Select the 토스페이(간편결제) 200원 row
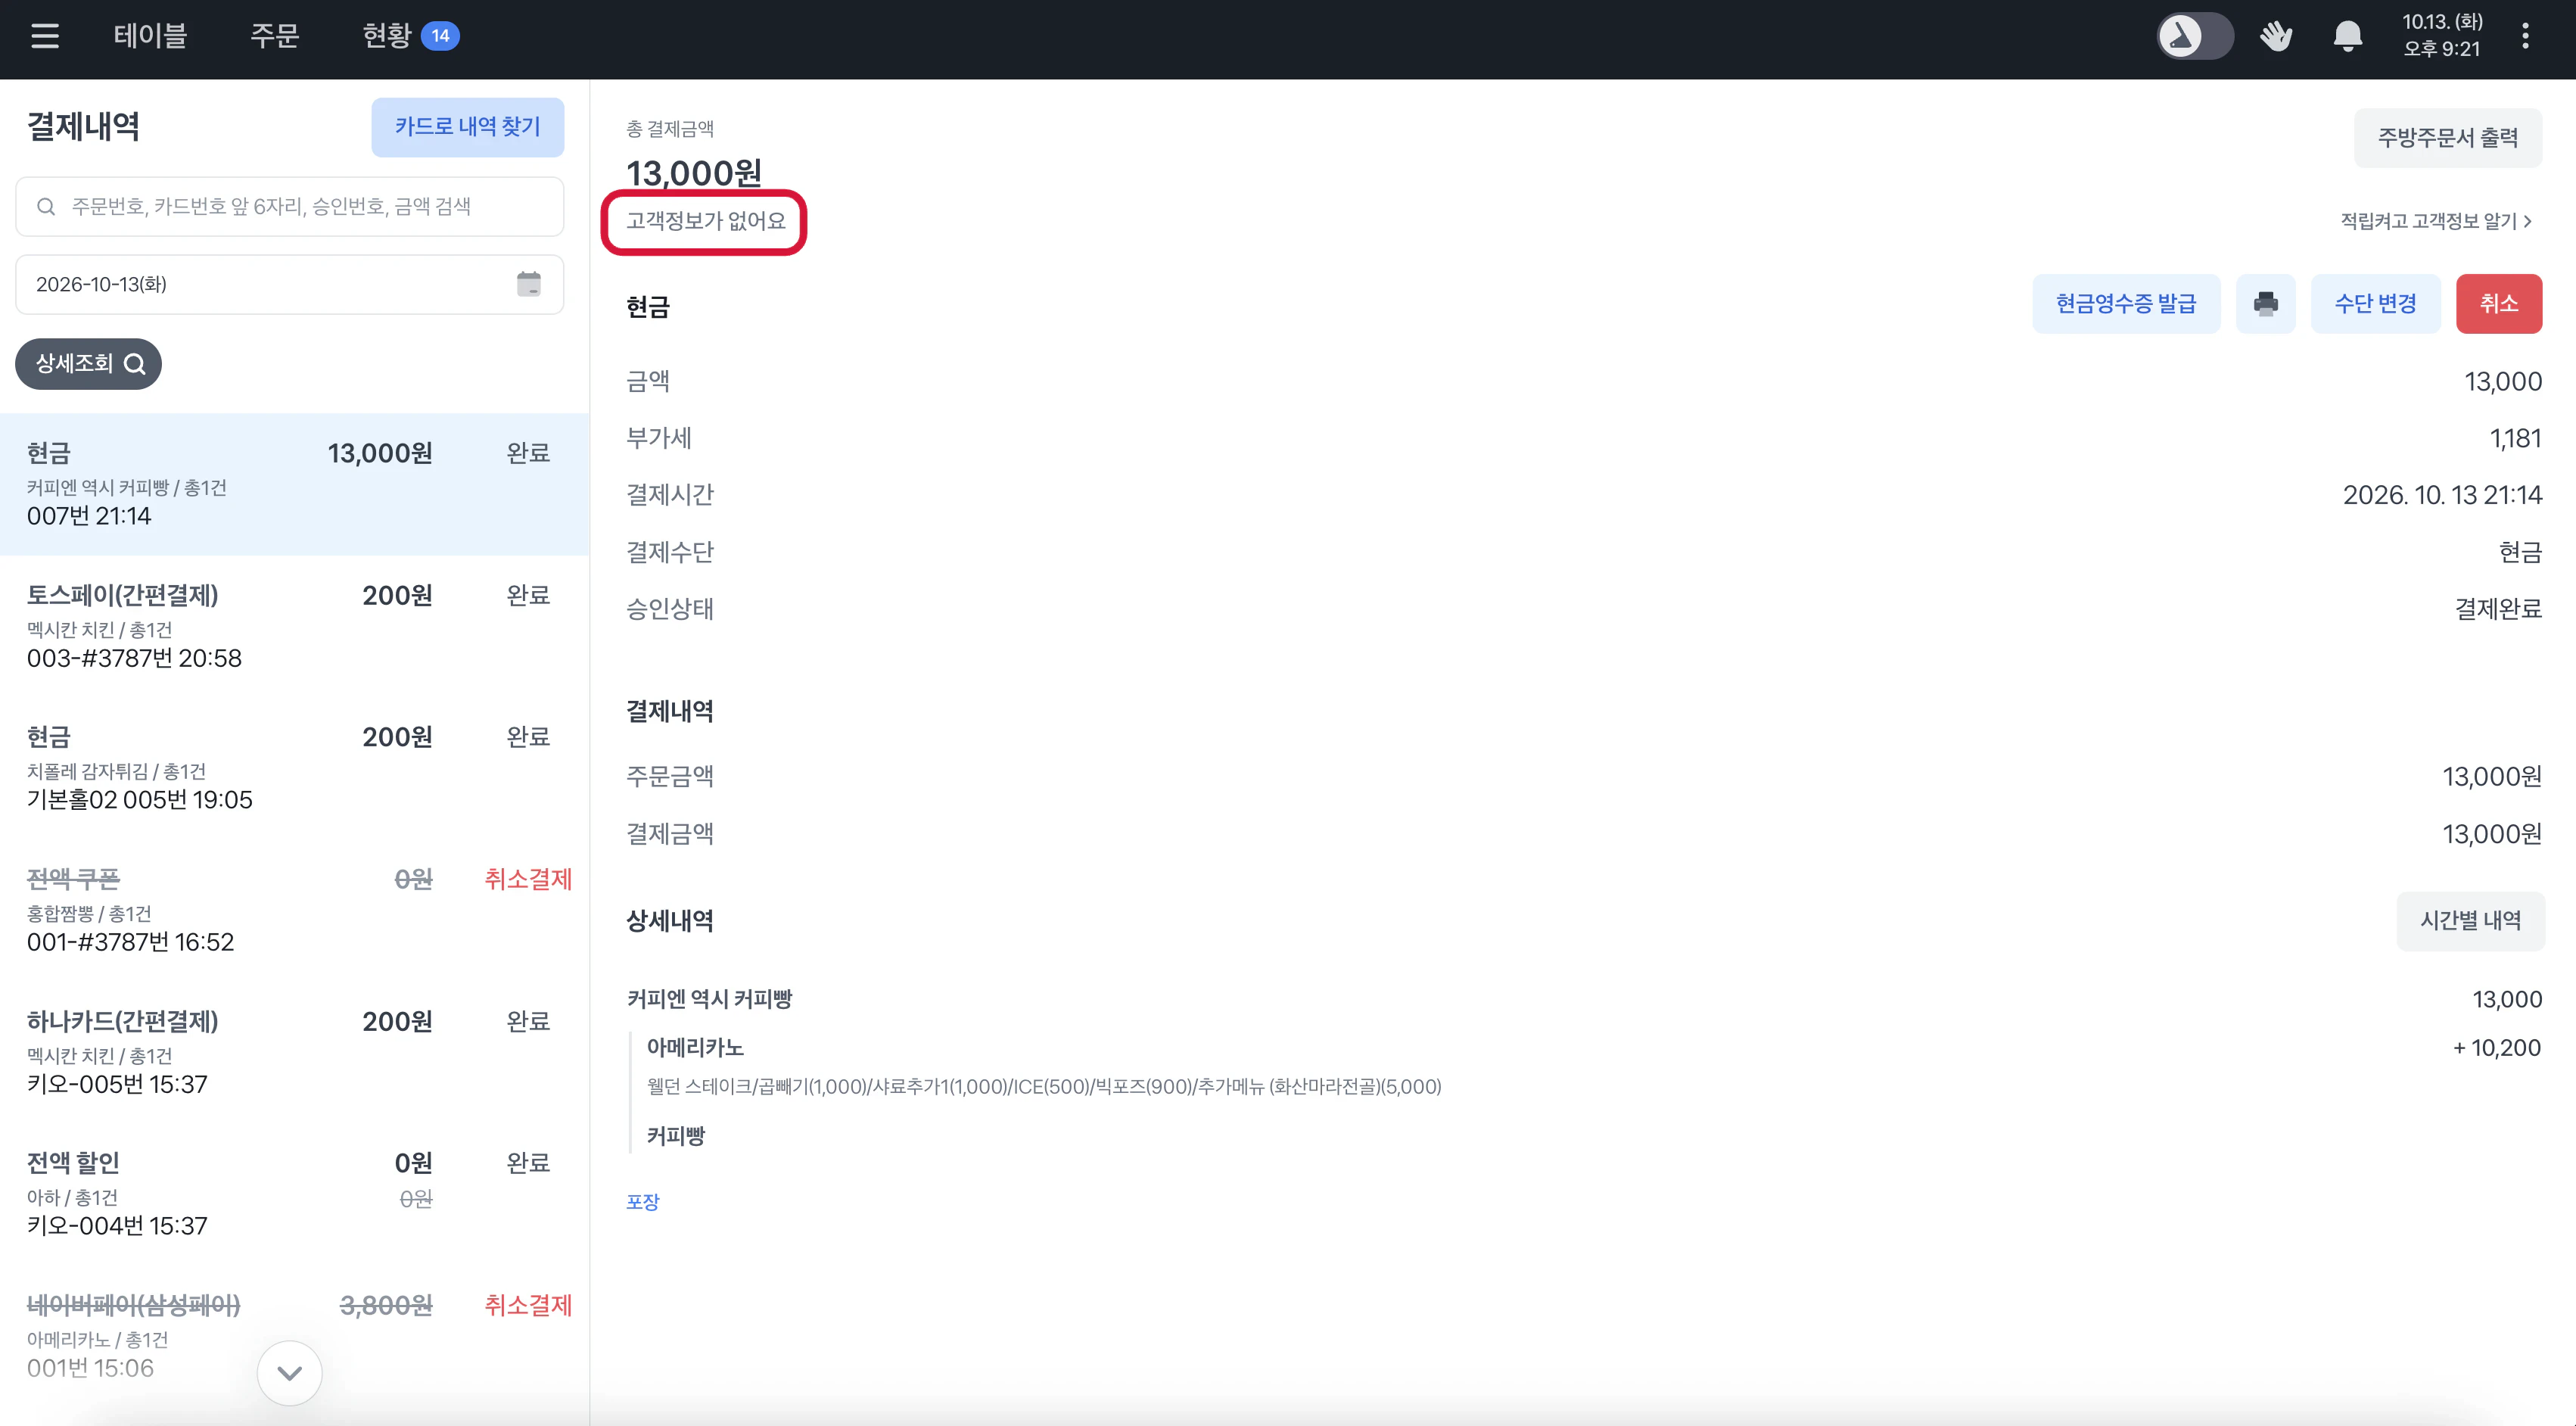 tap(294, 626)
